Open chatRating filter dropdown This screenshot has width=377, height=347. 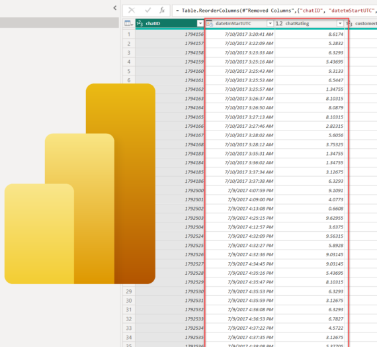click(340, 23)
